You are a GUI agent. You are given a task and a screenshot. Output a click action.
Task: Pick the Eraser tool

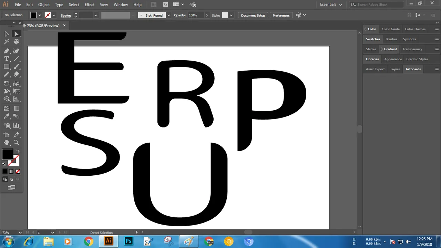coord(16,74)
